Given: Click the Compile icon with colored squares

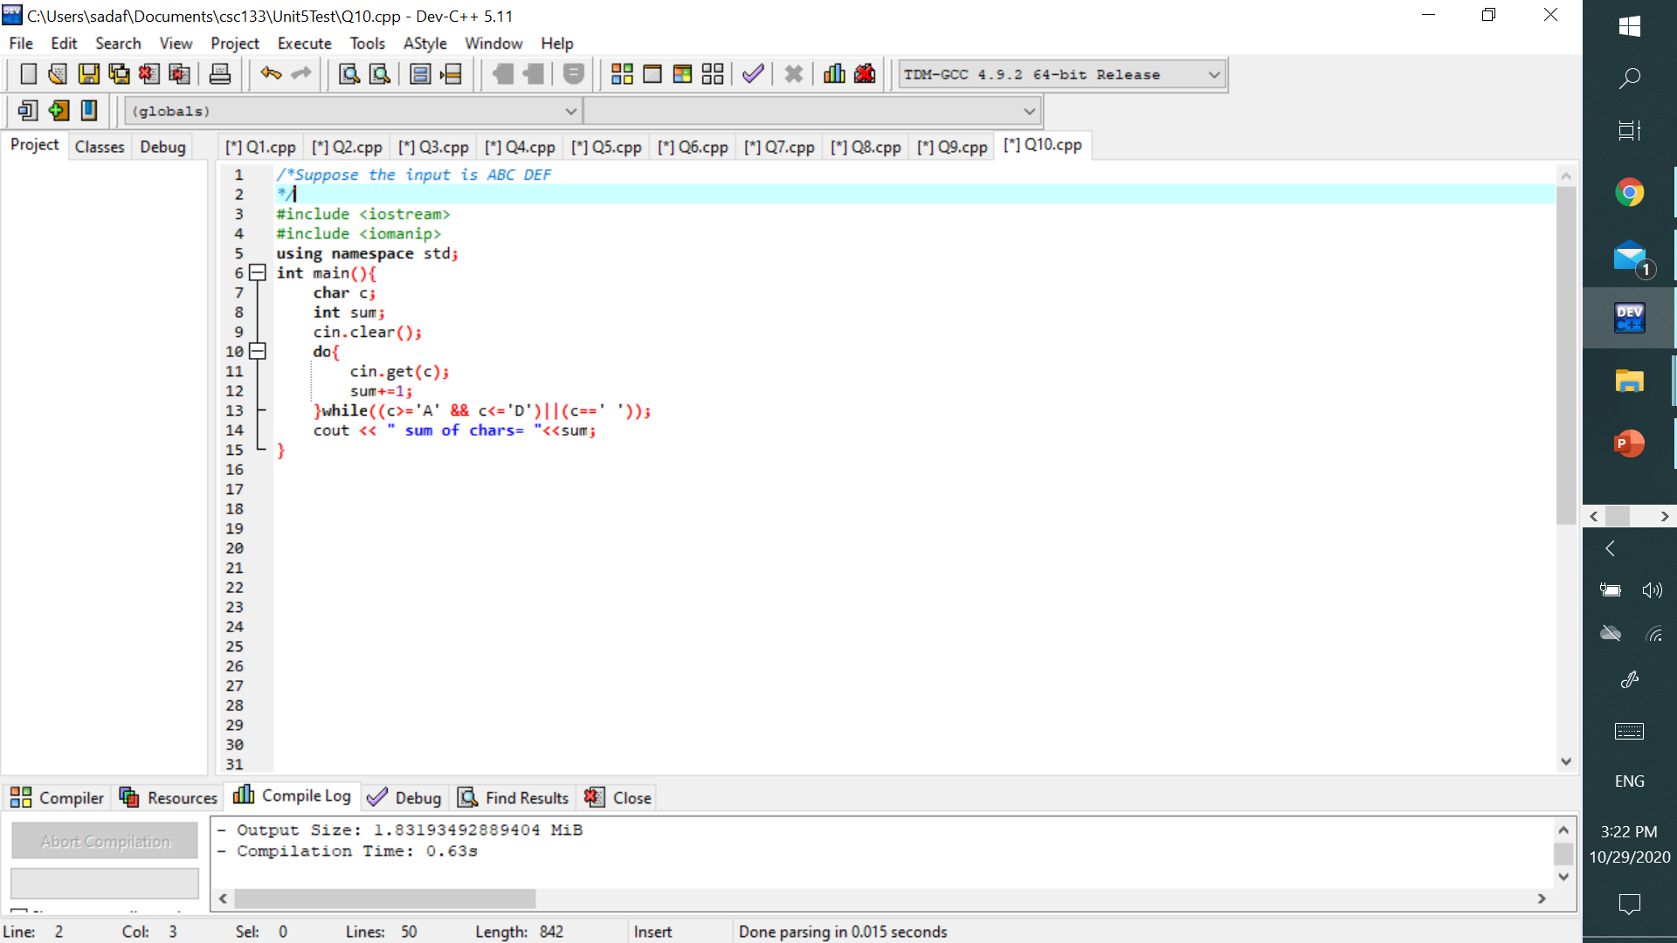Looking at the screenshot, I should (622, 74).
